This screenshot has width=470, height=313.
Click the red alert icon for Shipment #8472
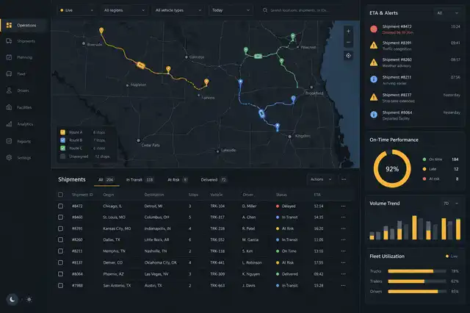(374, 29)
